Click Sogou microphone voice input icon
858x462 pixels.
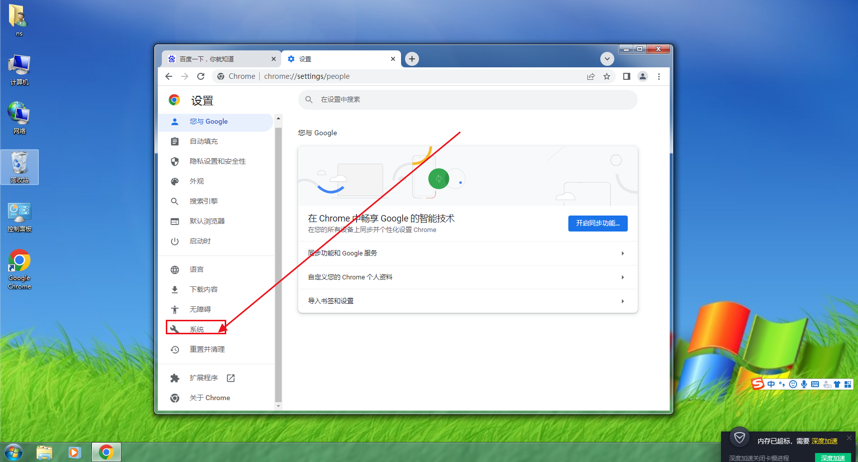[804, 384]
